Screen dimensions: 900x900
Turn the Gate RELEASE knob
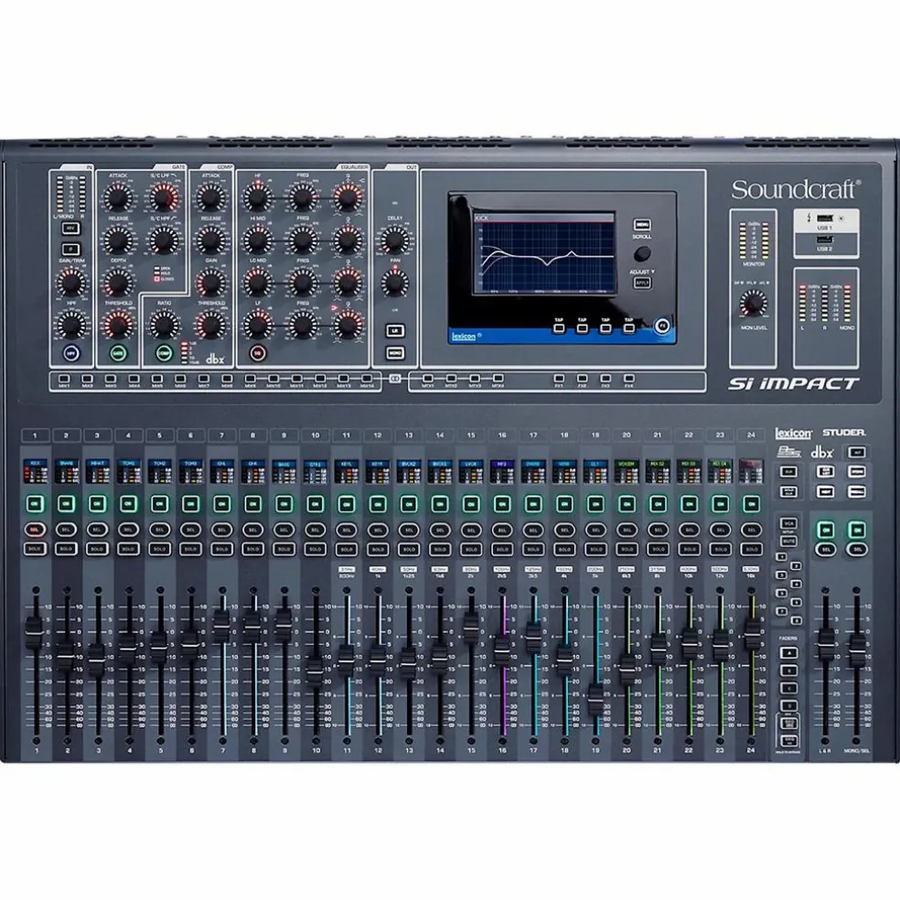point(118,240)
